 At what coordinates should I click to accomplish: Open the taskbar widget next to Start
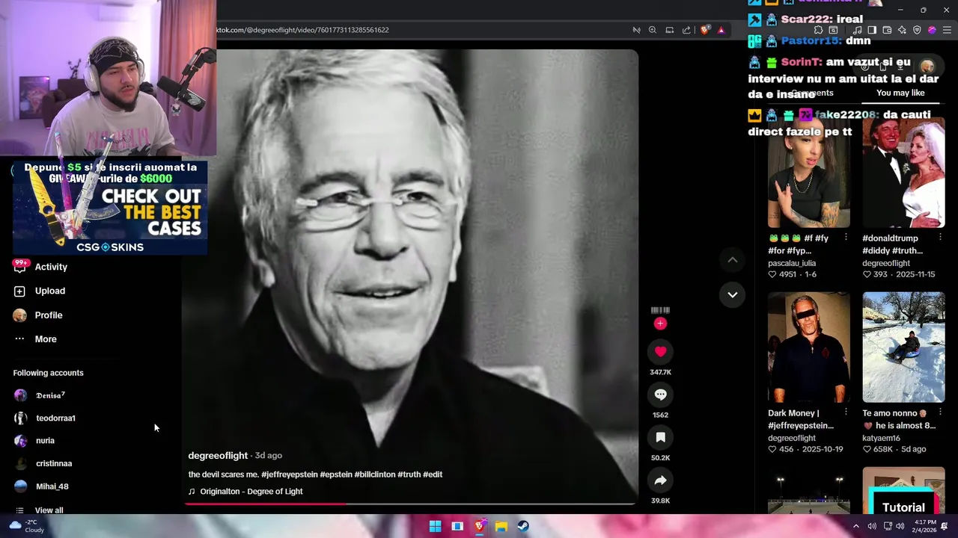coord(457,526)
